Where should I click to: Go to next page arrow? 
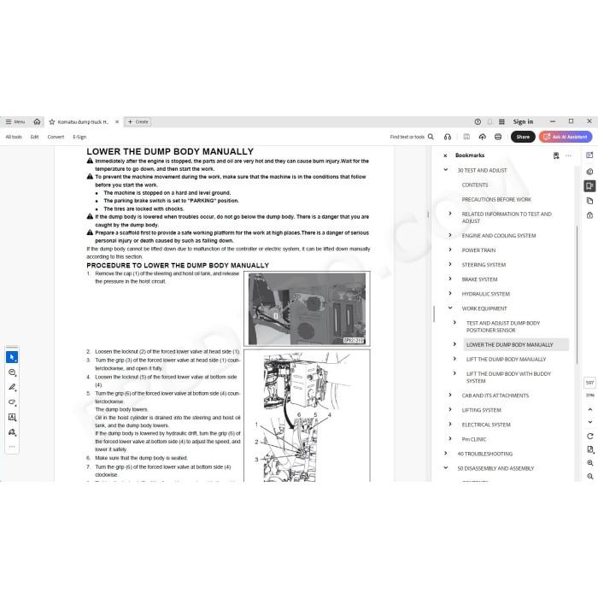click(590, 422)
